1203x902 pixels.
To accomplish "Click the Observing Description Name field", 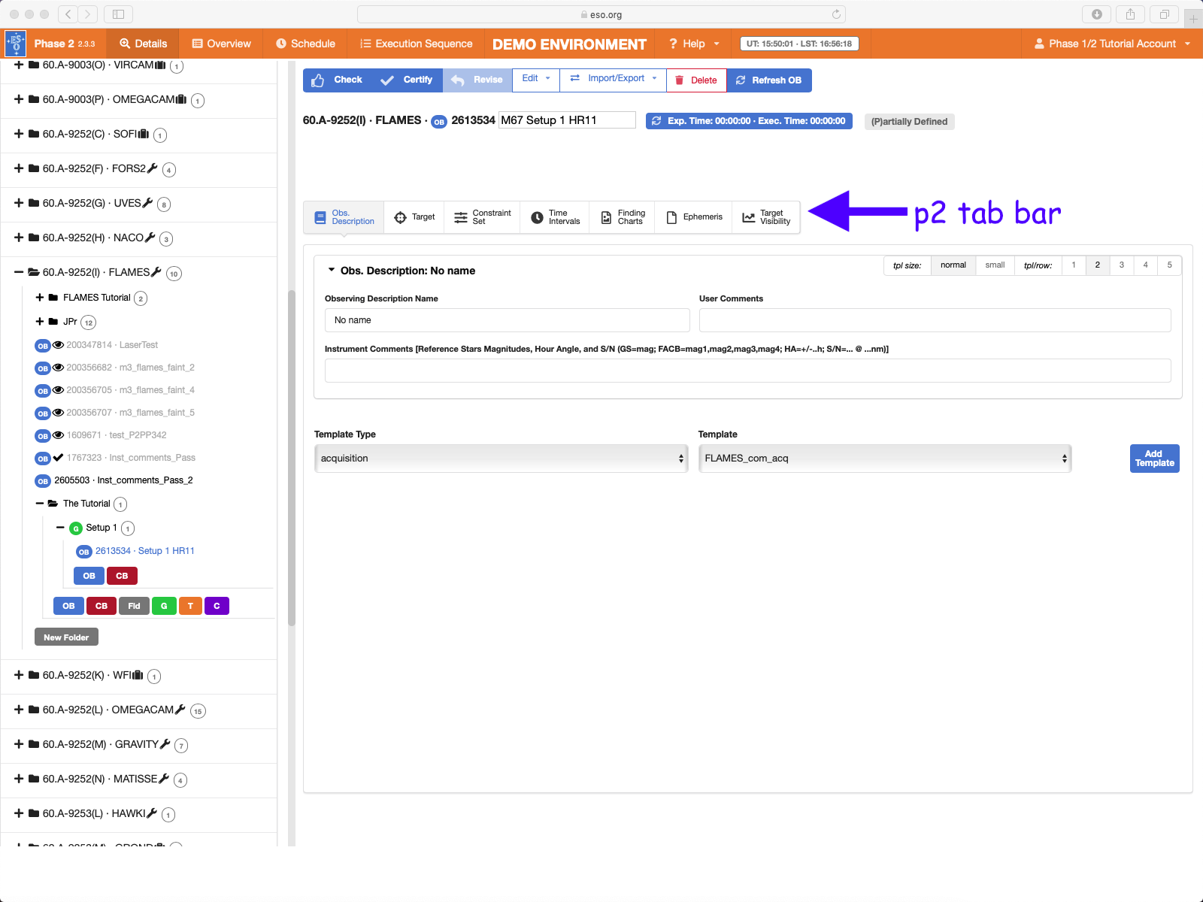I will [507, 320].
